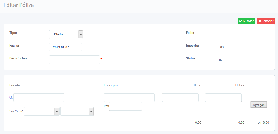Image resolution: width=278 pixels, height=134 pixels.
Task: Select the Concepto input box
Action: coord(129,97)
